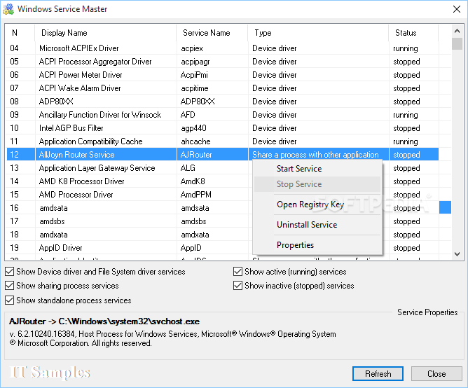Select Application Compatibility Cache row
Screen dimensions: 468x388
222,141
